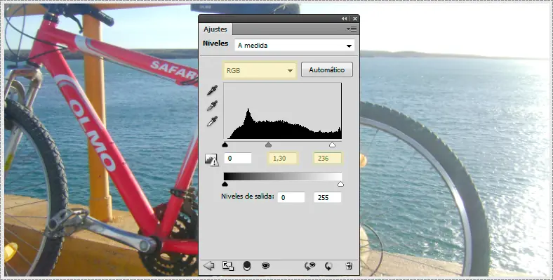Close the Ajustes panel
553x280 pixels.
(x=355, y=19)
